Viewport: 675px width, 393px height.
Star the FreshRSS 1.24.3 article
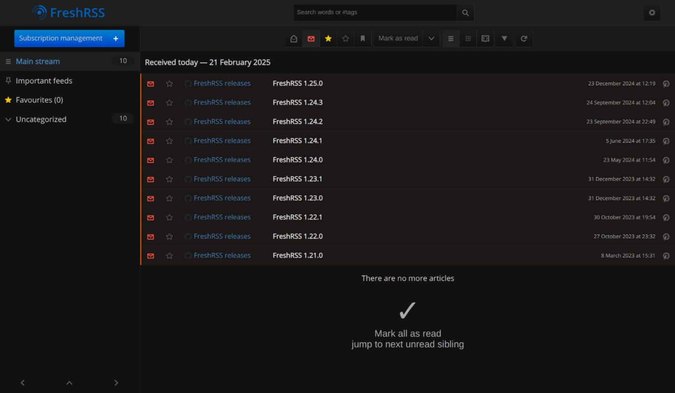169,103
